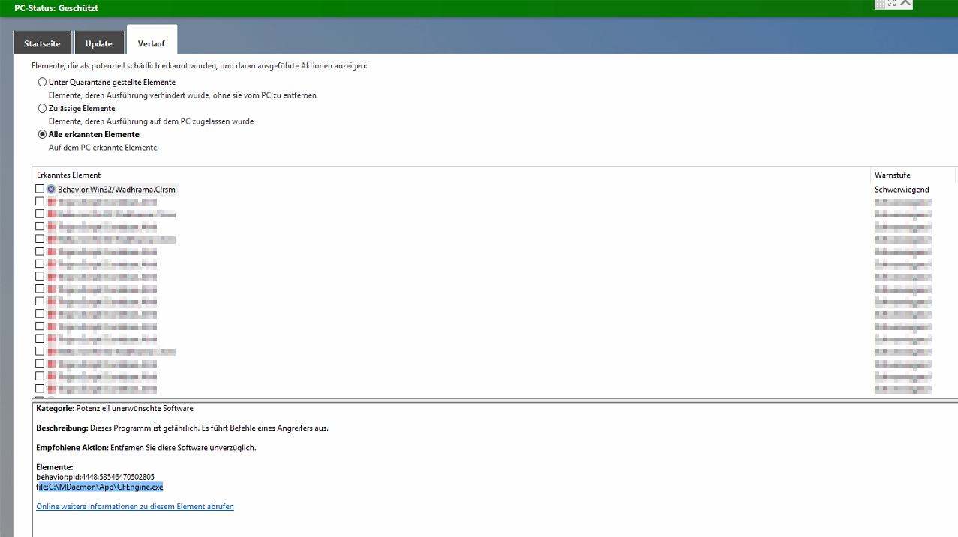Image resolution: width=958 pixels, height=537 pixels.
Task: Tick the third checkbox in the detected items list
Action: coord(40,214)
